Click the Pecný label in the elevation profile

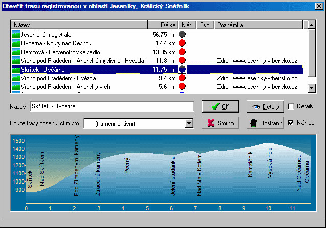(x=127, y=166)
